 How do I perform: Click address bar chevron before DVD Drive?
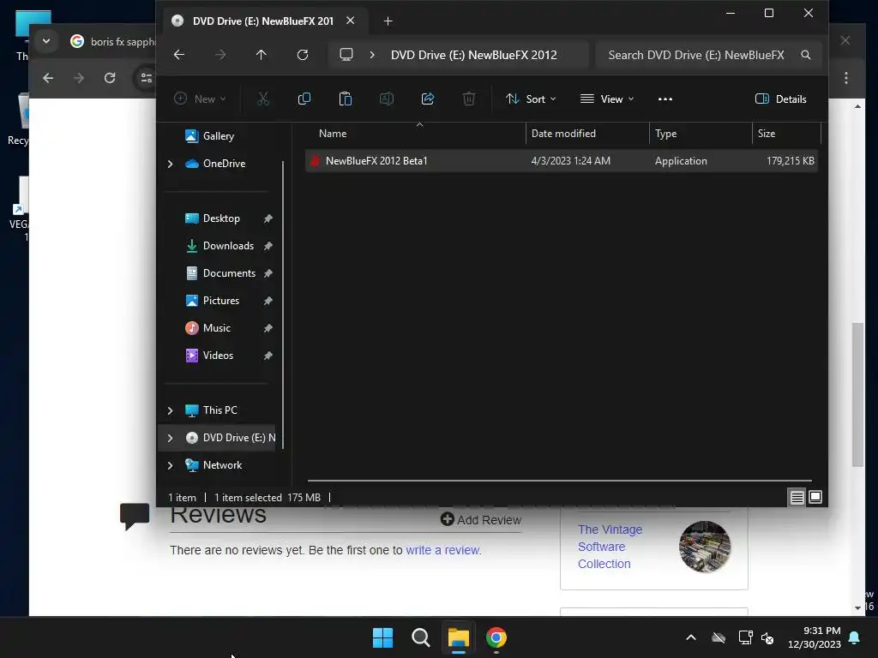[x=372, y=55]
